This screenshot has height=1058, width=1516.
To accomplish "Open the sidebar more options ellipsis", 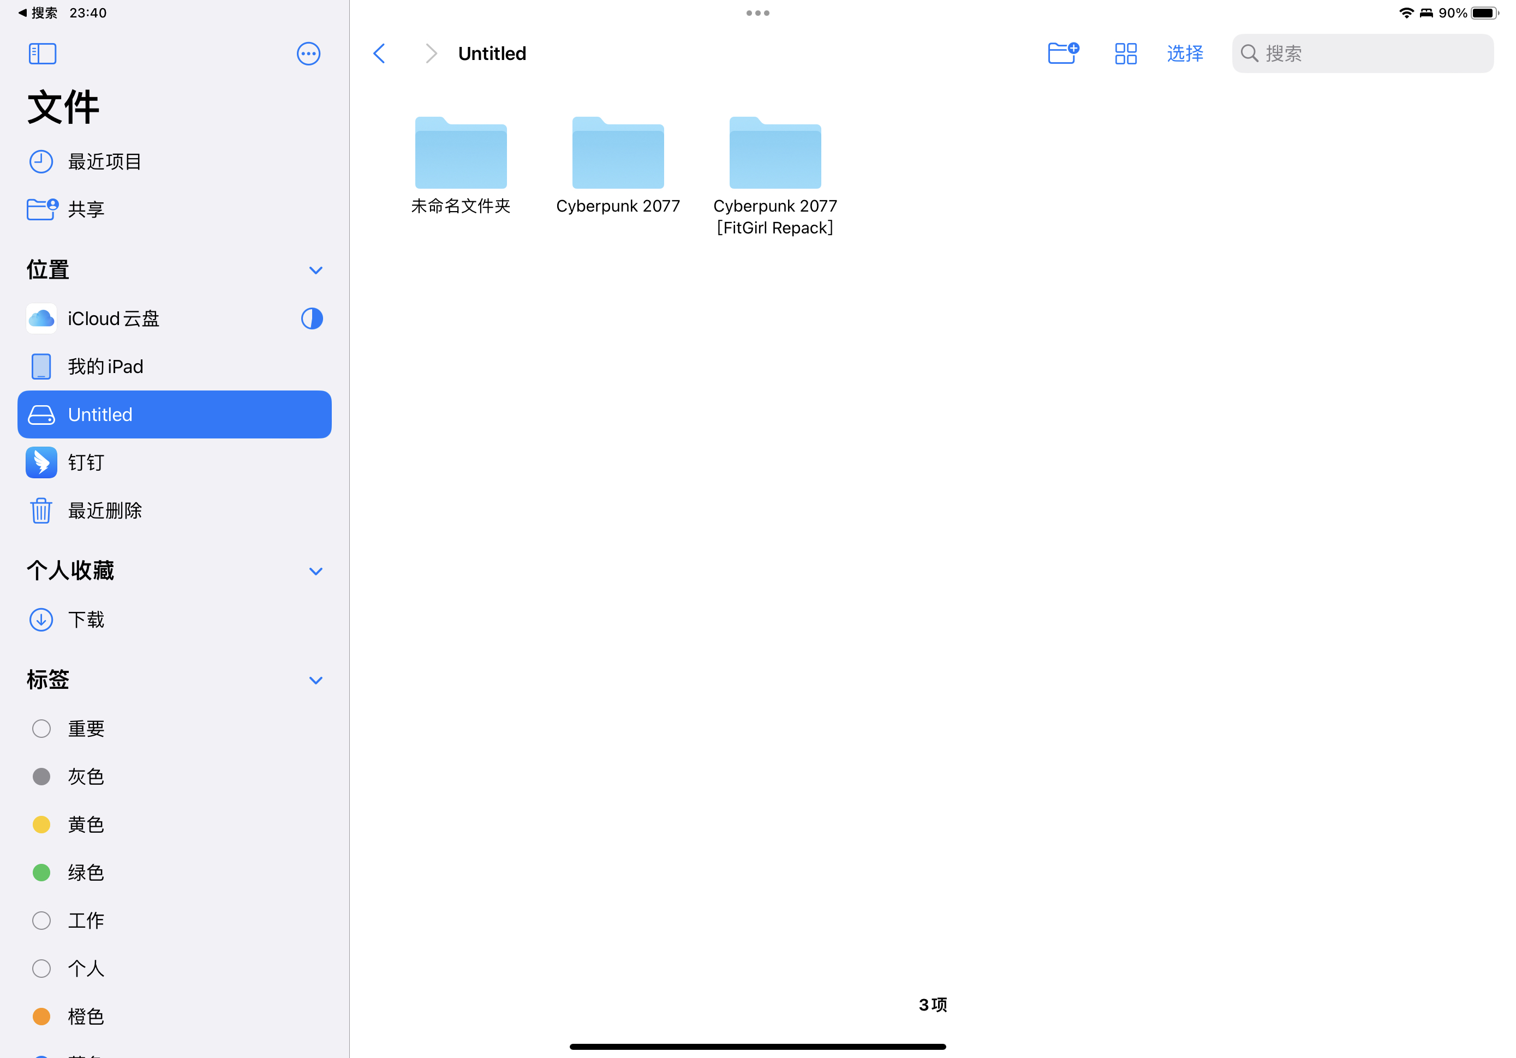I will pos(308,53).
